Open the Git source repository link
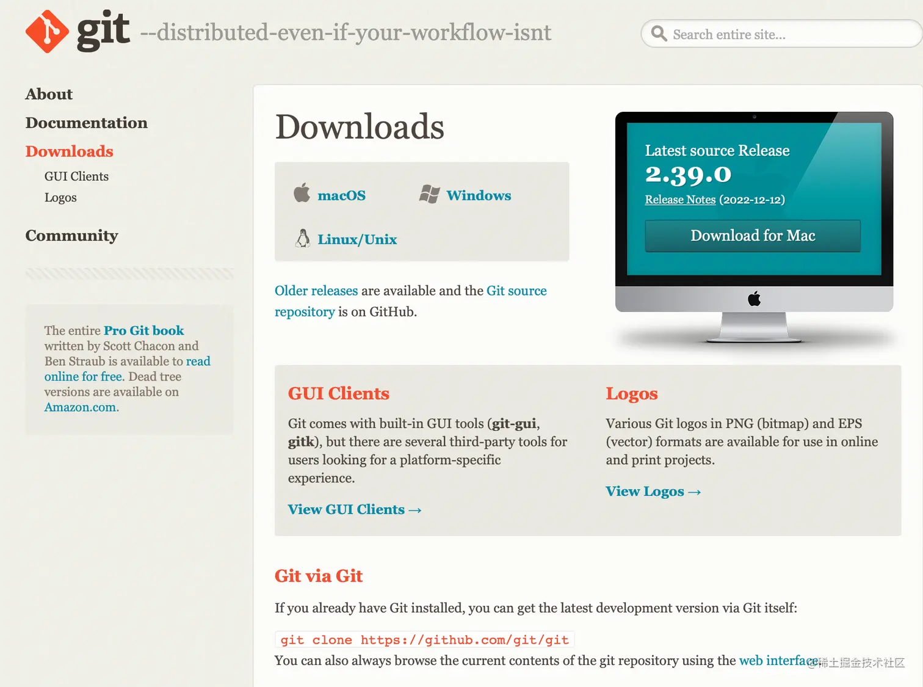923x687 pixels. [411, 301]
